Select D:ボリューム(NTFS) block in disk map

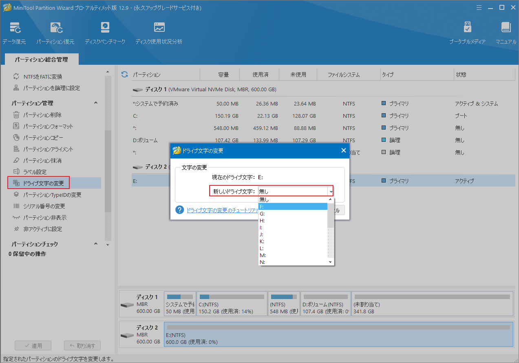pyautogui.click(x=326, y=304)
